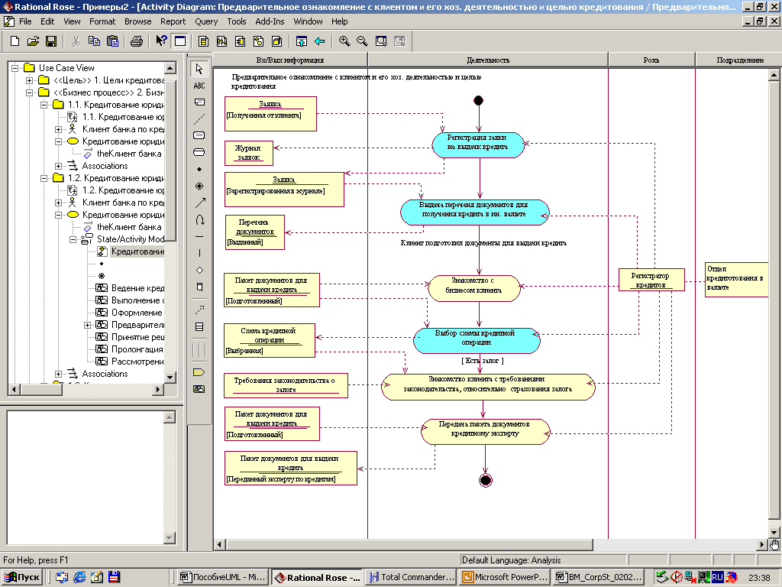Collapse the Use Case View tree node
The image size is (782, 587).
click(x=15, y=67)
